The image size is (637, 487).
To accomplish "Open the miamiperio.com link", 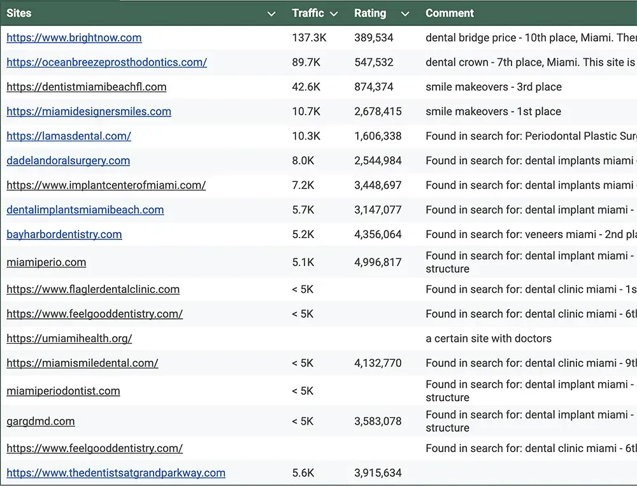I will click(46, 262).
